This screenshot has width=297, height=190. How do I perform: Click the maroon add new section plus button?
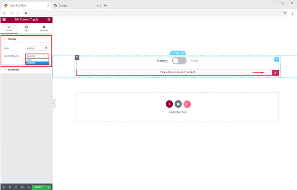pos(169,104)
